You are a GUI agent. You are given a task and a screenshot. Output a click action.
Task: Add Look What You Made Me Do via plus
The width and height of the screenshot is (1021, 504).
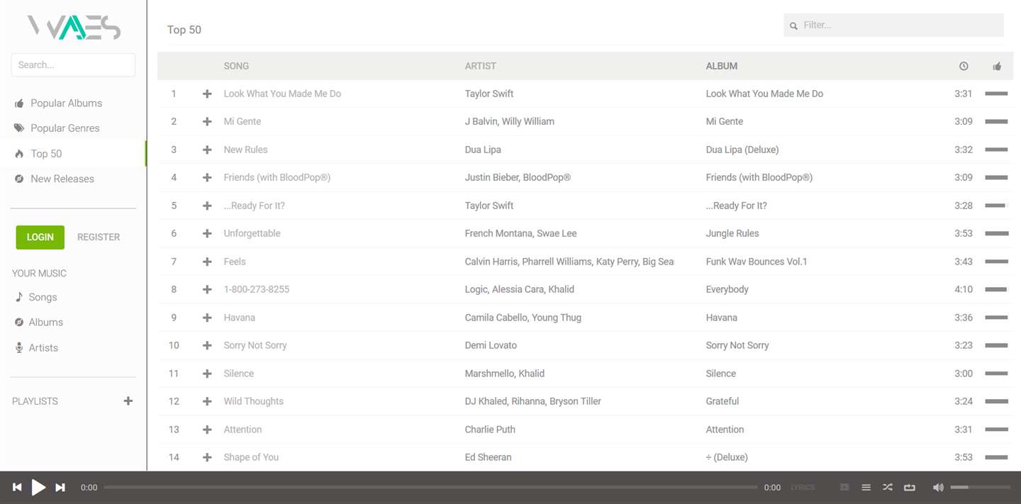[207, 94]
